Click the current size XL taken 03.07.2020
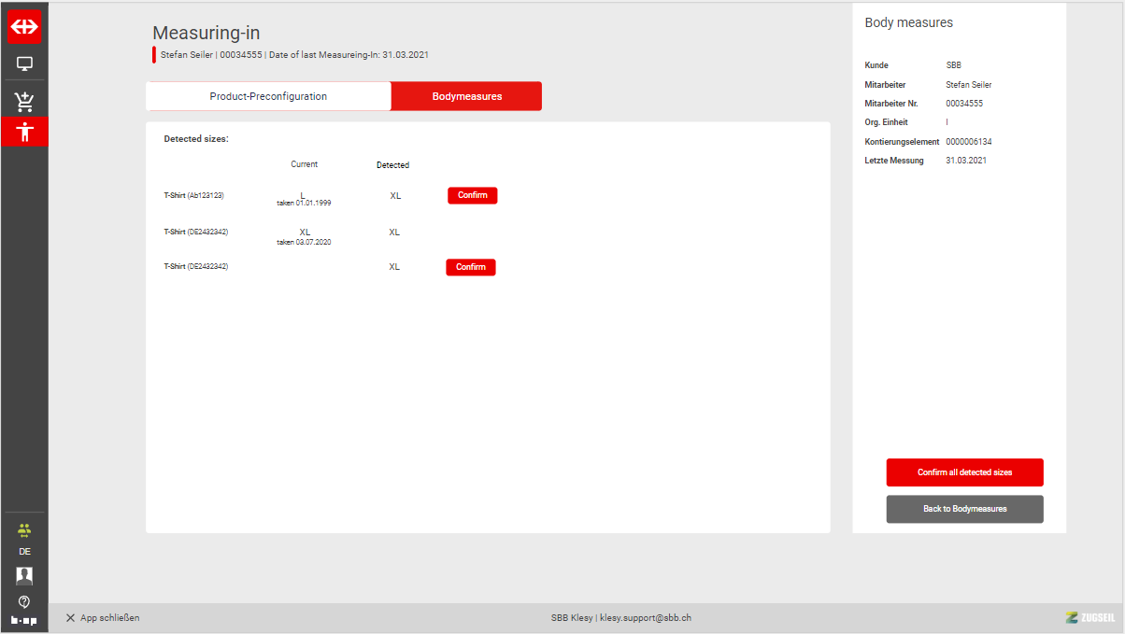This screenshot has height=634, width=1125. [305, 235]
